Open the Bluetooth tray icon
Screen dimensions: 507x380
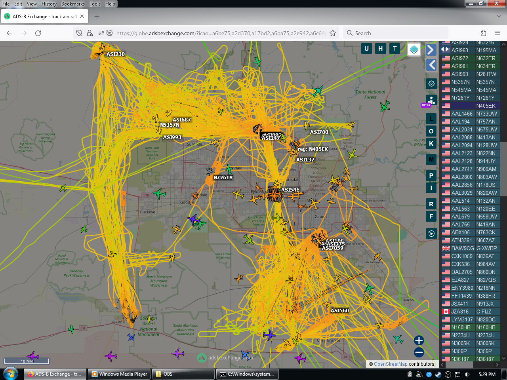(x=410, y=374)
